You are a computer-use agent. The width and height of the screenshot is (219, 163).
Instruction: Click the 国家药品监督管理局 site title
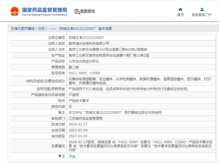pyautogui.click(x=45, y=9)
